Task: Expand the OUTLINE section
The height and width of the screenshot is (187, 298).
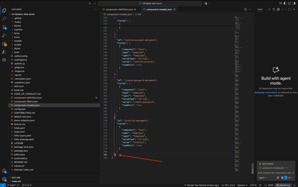Action: (16, 177)
